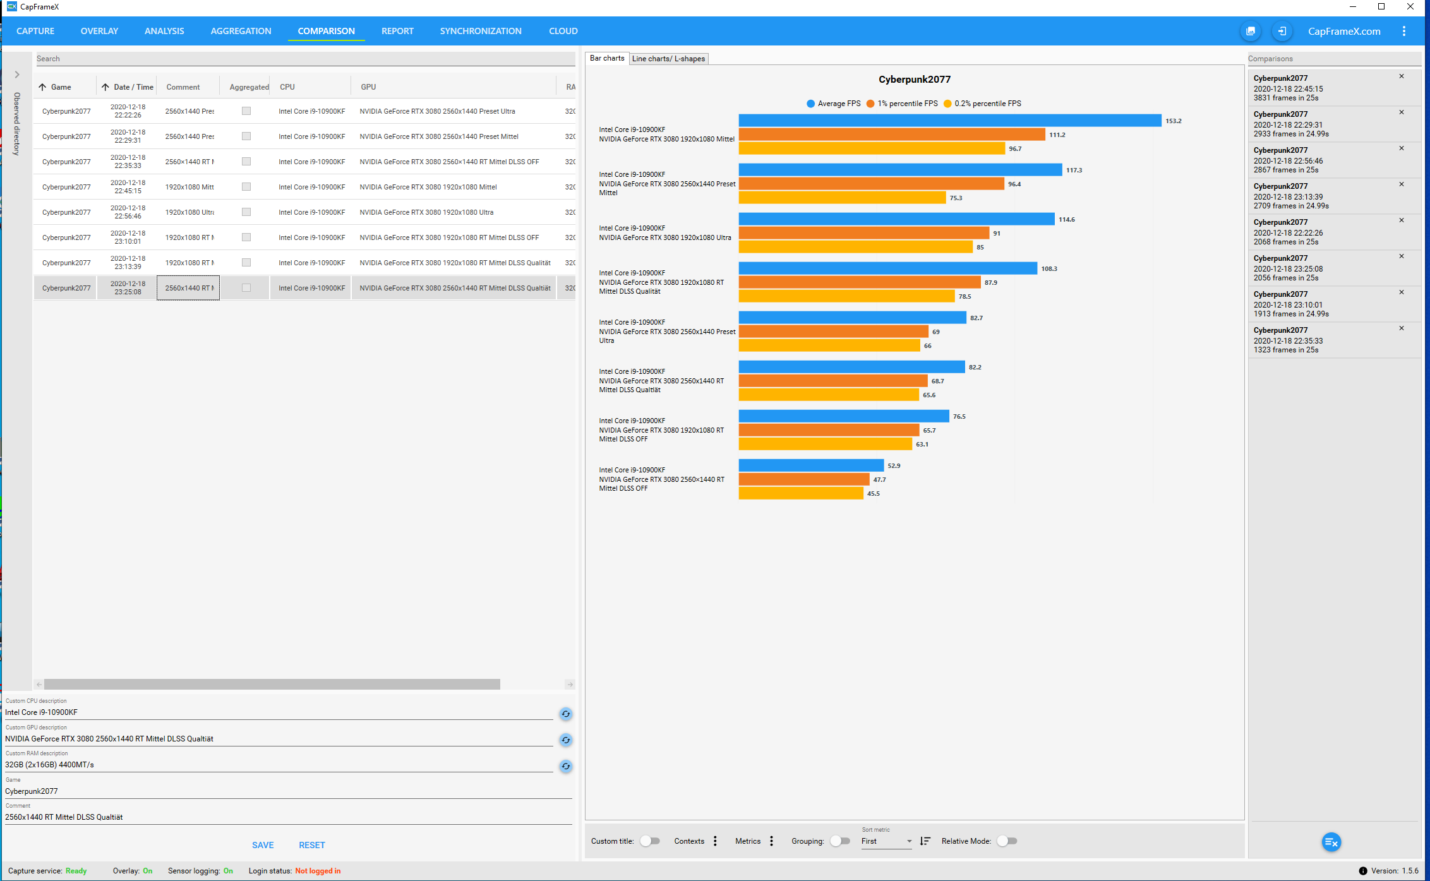
Task: Click the login icon in the top bar
Action: [1282, 31]
